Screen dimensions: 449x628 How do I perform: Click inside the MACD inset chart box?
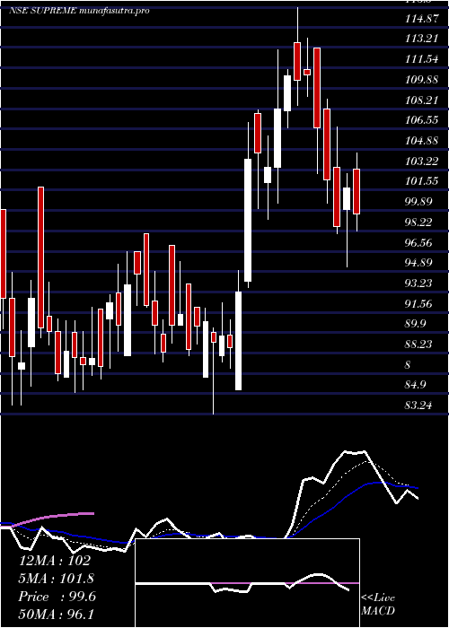tap(247, 583)
